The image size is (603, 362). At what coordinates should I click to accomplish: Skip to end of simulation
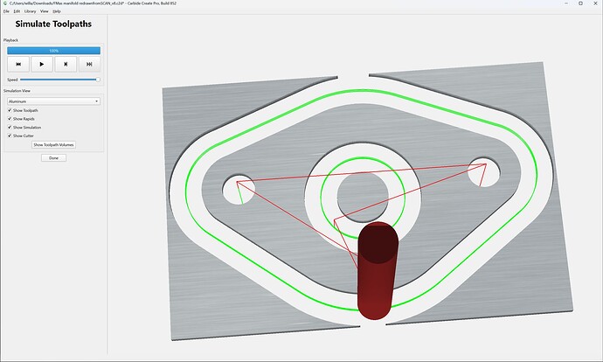click(x=89, y=64)
